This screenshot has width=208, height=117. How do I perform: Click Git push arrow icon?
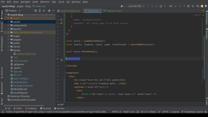point(184,6)
